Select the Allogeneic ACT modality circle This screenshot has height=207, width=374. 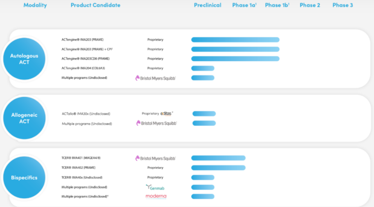coord(24,118)
